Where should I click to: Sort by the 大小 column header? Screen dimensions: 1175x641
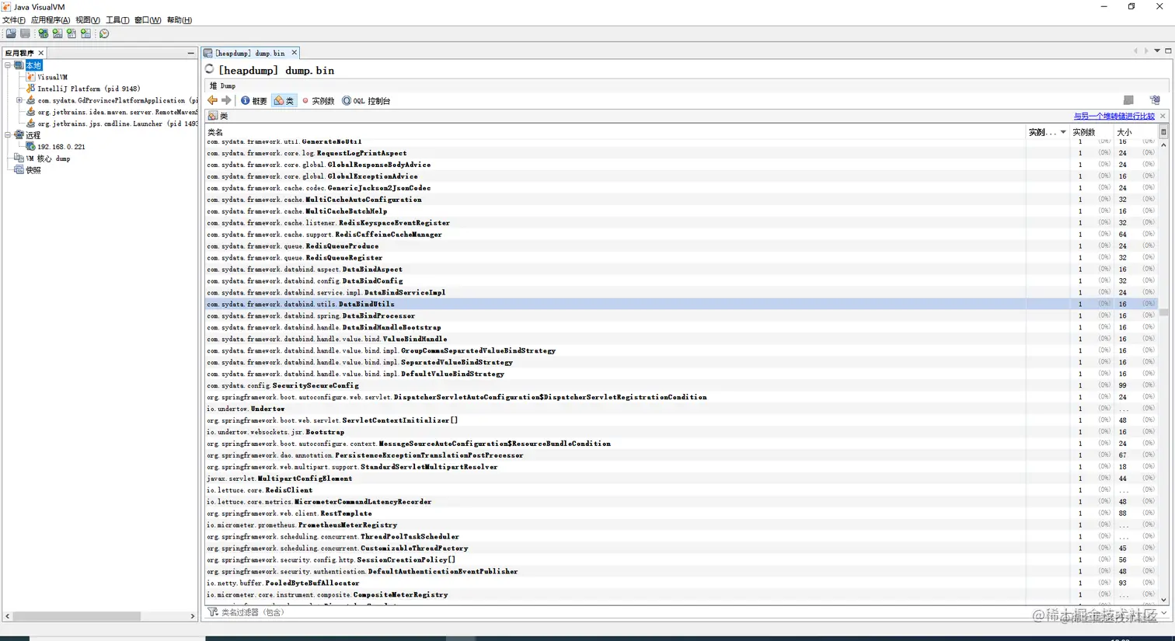pos(1135,132)
